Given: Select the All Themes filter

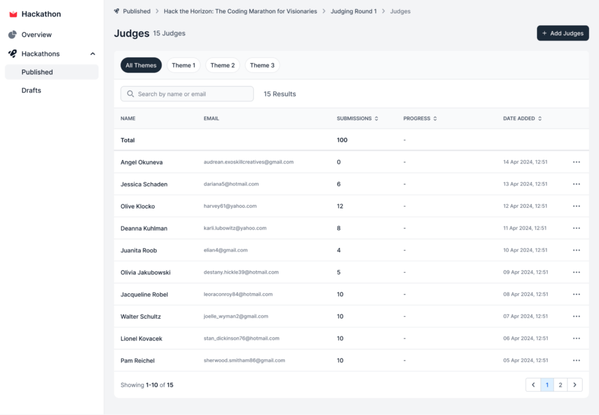Looking at the screenshot, I should (141, 66).
